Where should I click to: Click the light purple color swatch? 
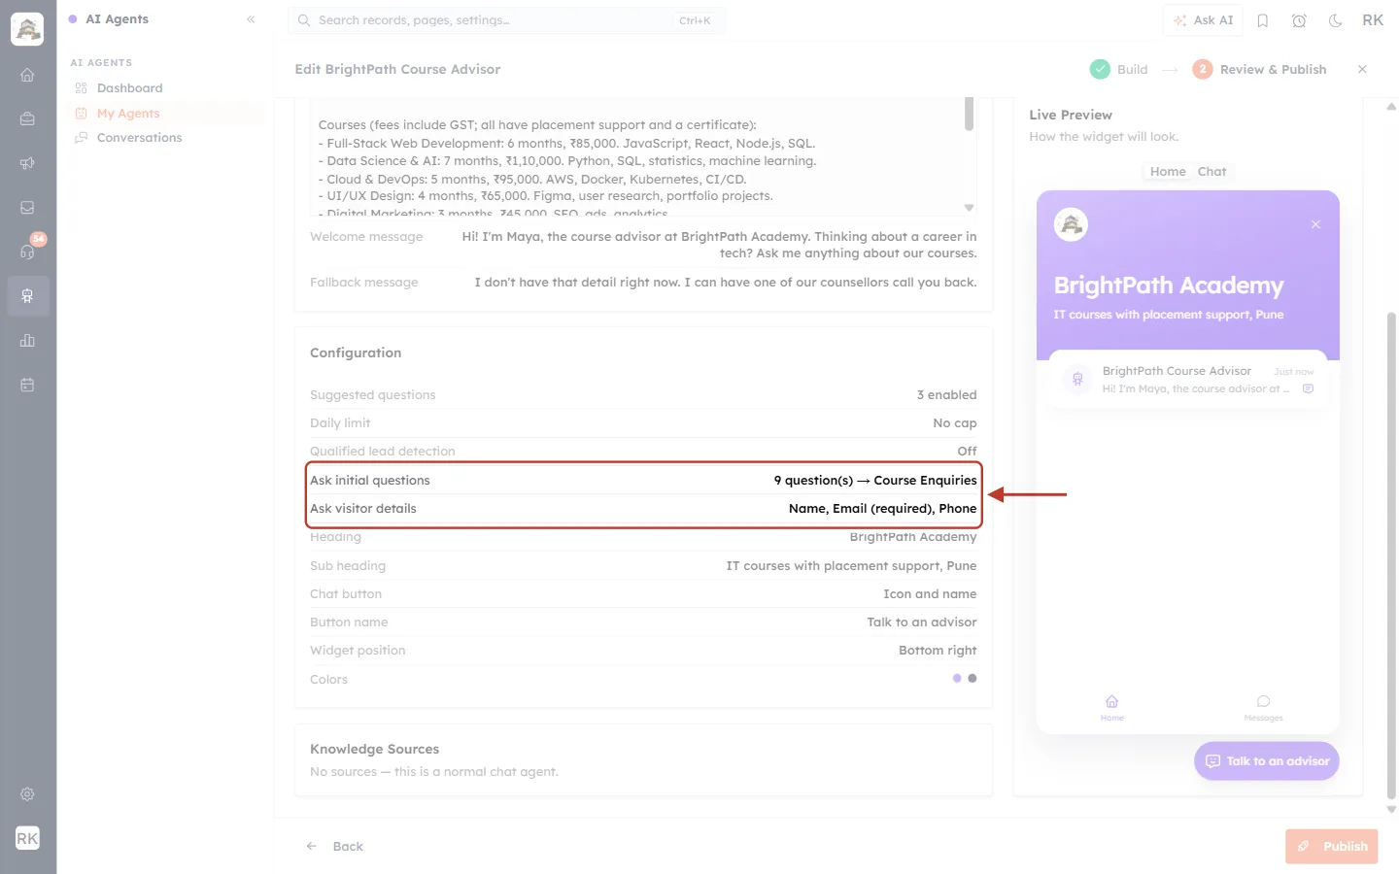tap(957, 679)
